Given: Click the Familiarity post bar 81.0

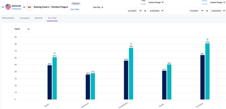Looking at the screenshot, I should pyautogui.click(x=207, y=71).
